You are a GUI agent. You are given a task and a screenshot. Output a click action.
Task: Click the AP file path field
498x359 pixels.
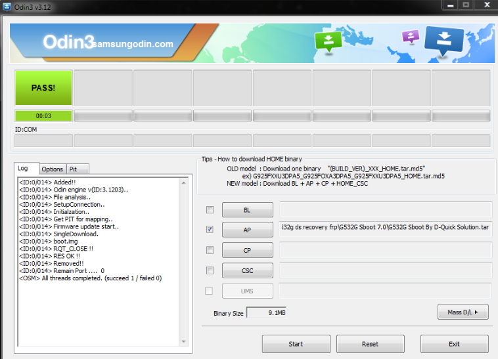coord(386,229)
